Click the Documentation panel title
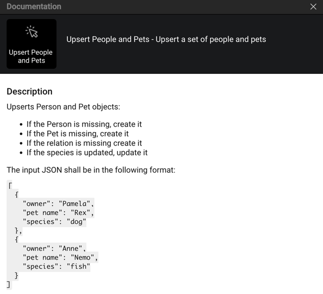Image resolution: width=323 pixels, height=294 pixels. 34,6
